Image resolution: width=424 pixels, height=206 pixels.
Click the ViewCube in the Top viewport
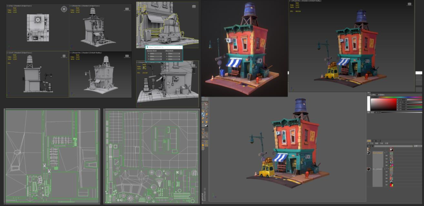64,9
